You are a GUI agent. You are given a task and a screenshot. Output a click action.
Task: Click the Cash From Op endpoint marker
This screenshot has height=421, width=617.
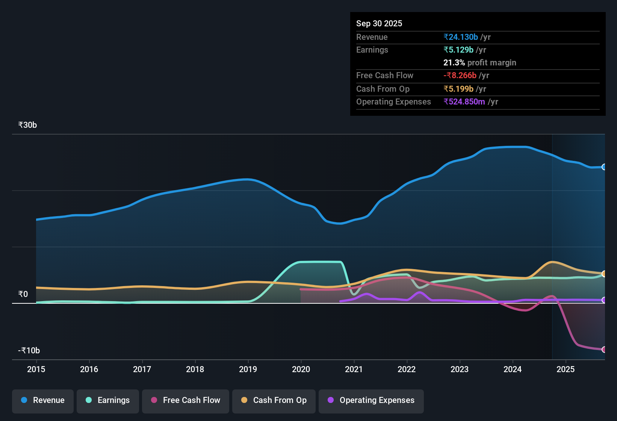click(604, 273)
